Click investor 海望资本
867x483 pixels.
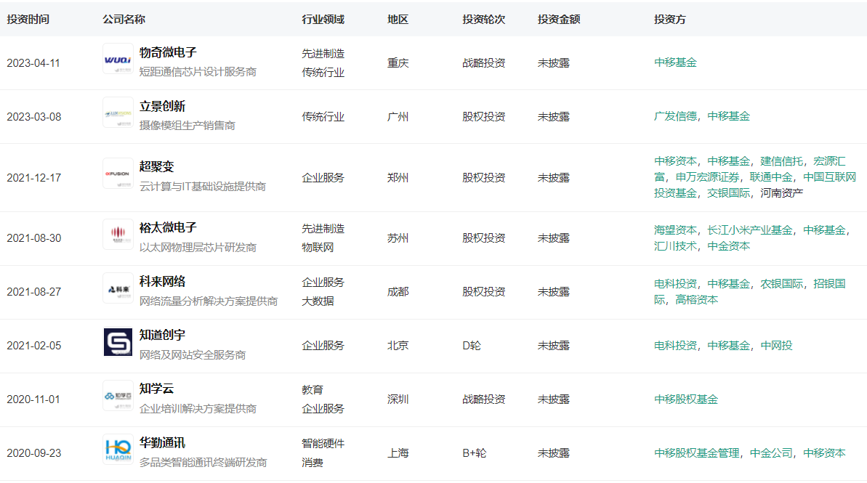tap(675, 230)
